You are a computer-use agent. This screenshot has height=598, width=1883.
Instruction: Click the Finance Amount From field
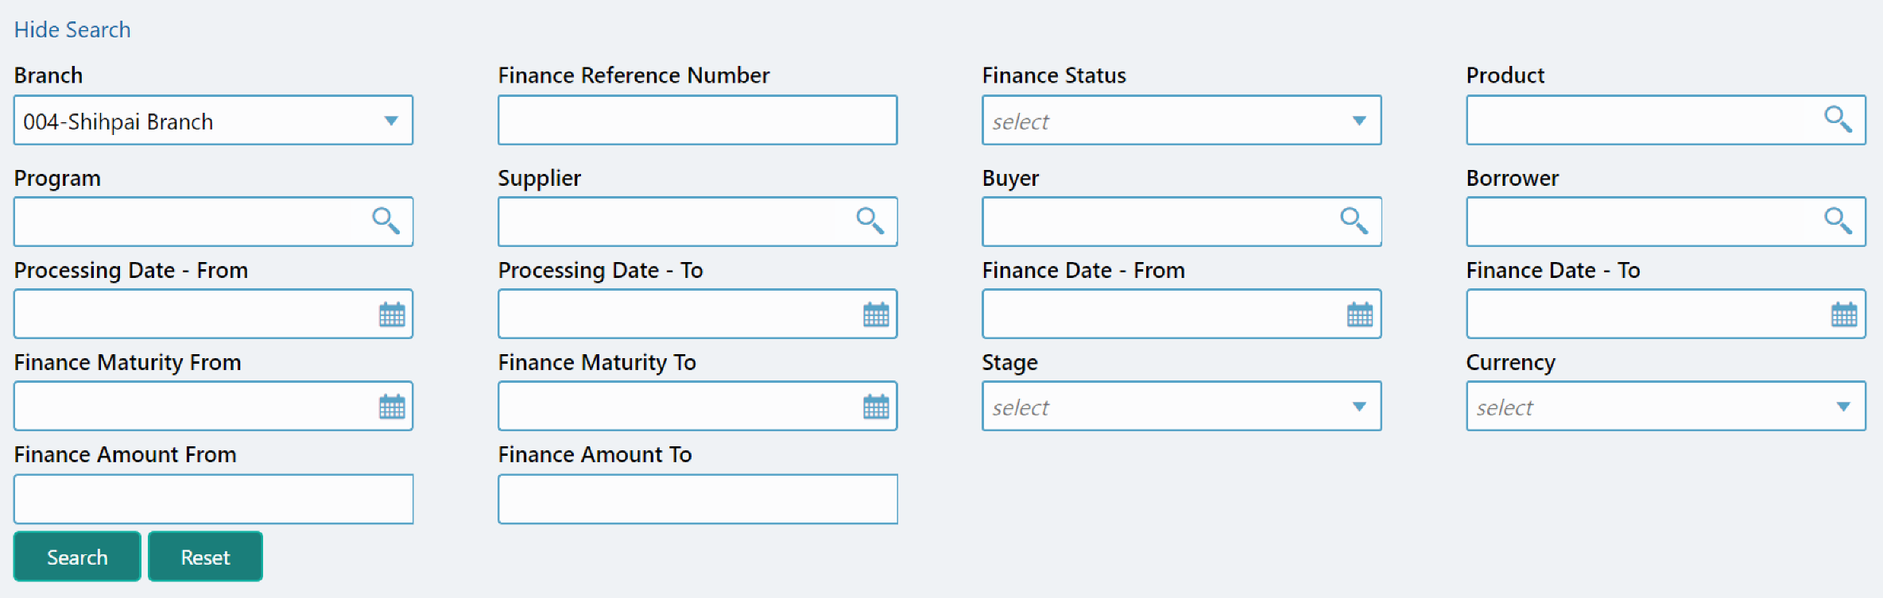coord(213,499)
